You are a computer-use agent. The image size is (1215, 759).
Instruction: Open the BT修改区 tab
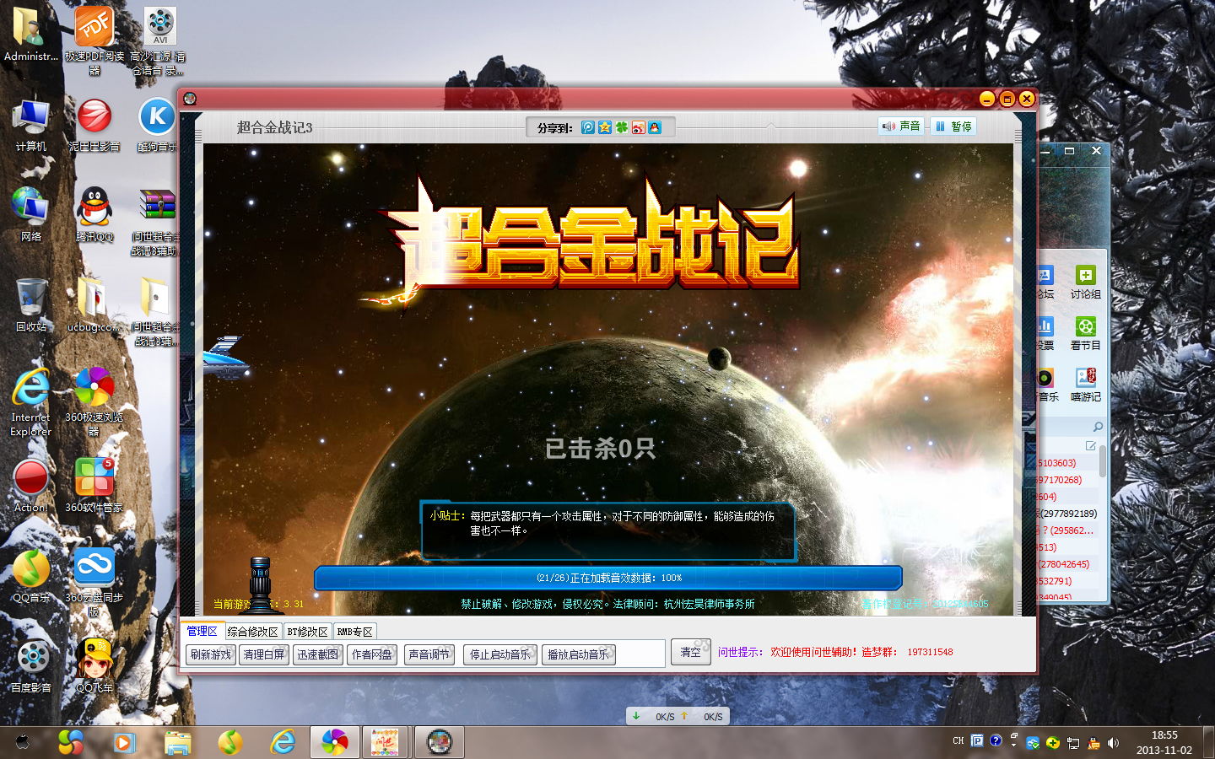tap(308, 632)
